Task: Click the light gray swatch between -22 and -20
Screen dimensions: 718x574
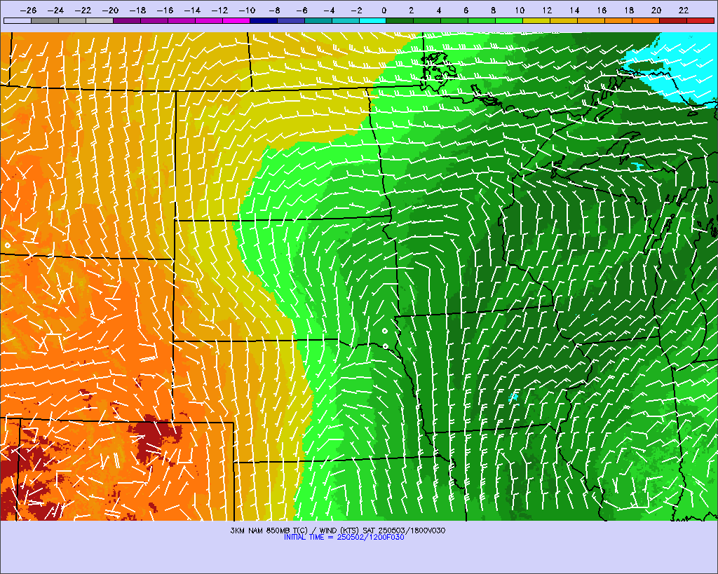Action: (x=100, y=20)
